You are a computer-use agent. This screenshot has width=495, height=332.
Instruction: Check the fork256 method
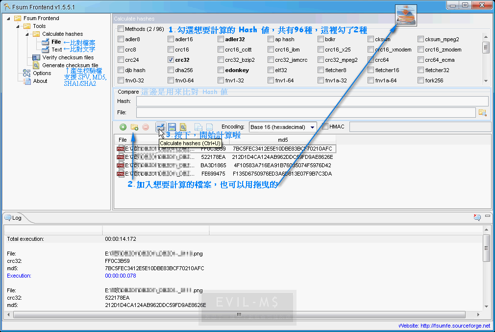[x=421, y=80]
